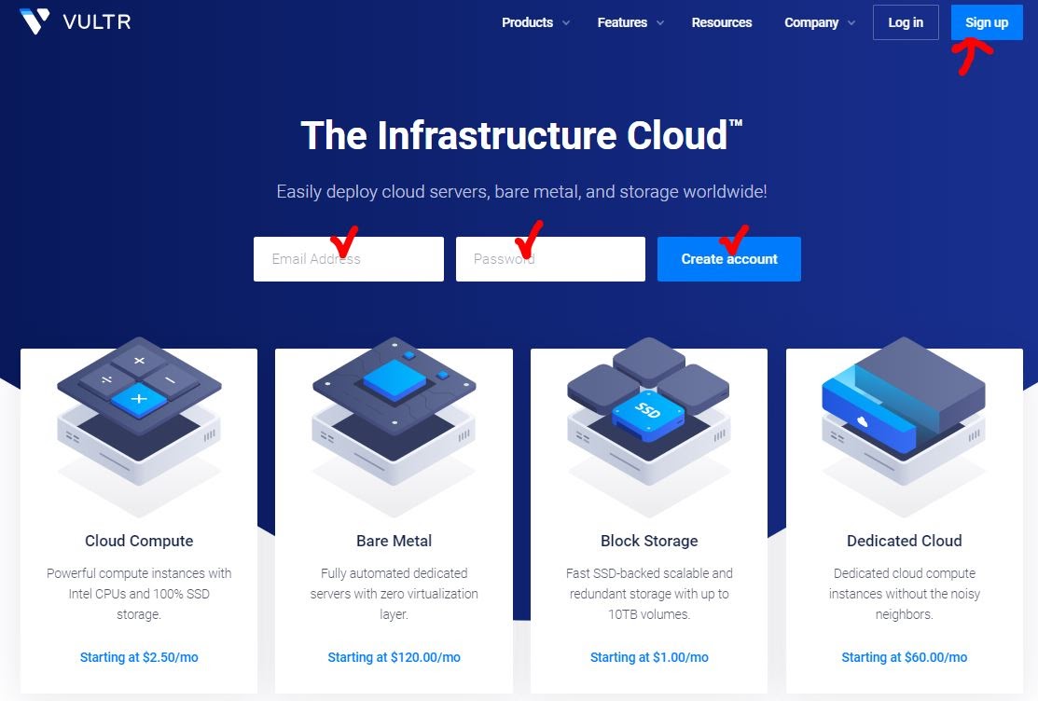This screenshot has width=1038, height=701.
Task: Click 'The Infrastructure Cloud' headline
Action: pos(521,135)
